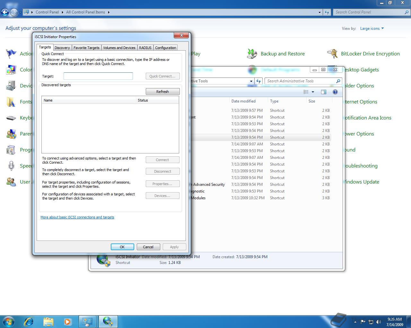Open Windows Media Player from the taskbar
411x328 pixels.
click(68, 322)
